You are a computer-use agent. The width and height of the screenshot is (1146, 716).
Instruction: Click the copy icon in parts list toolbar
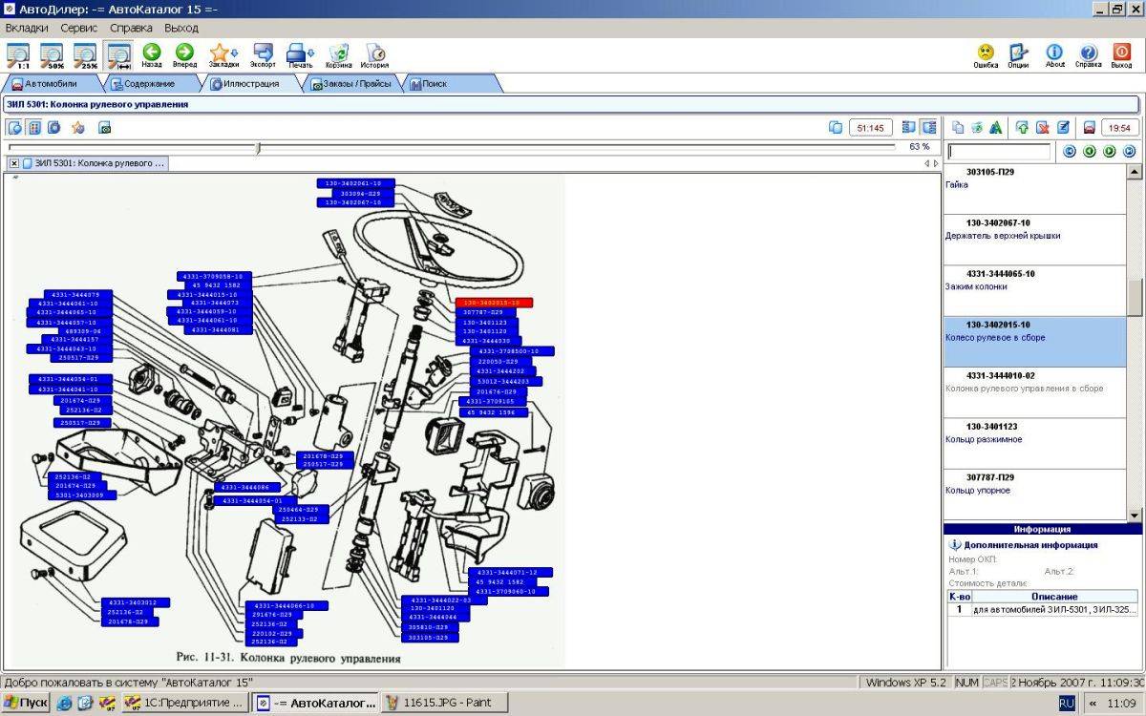958,127
